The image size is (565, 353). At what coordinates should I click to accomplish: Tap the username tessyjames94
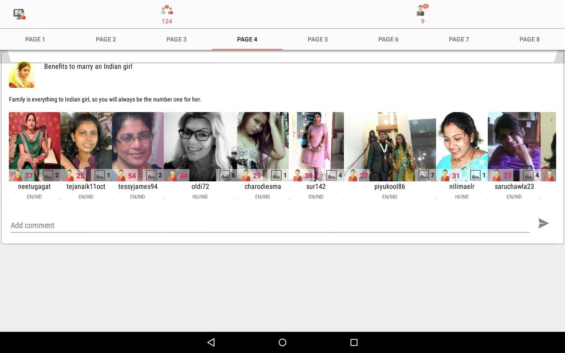tap(138, 187)
